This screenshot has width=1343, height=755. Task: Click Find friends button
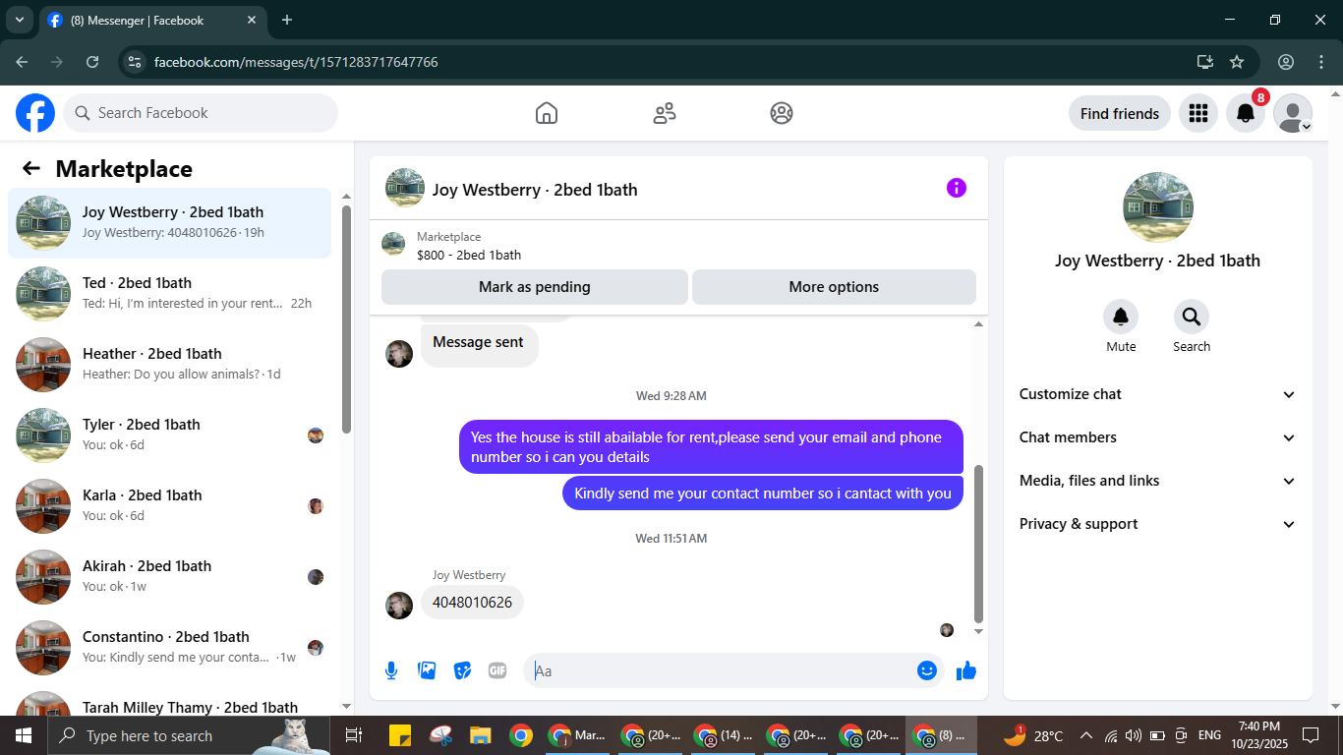pyautogui.click(x=1120, y=113)
